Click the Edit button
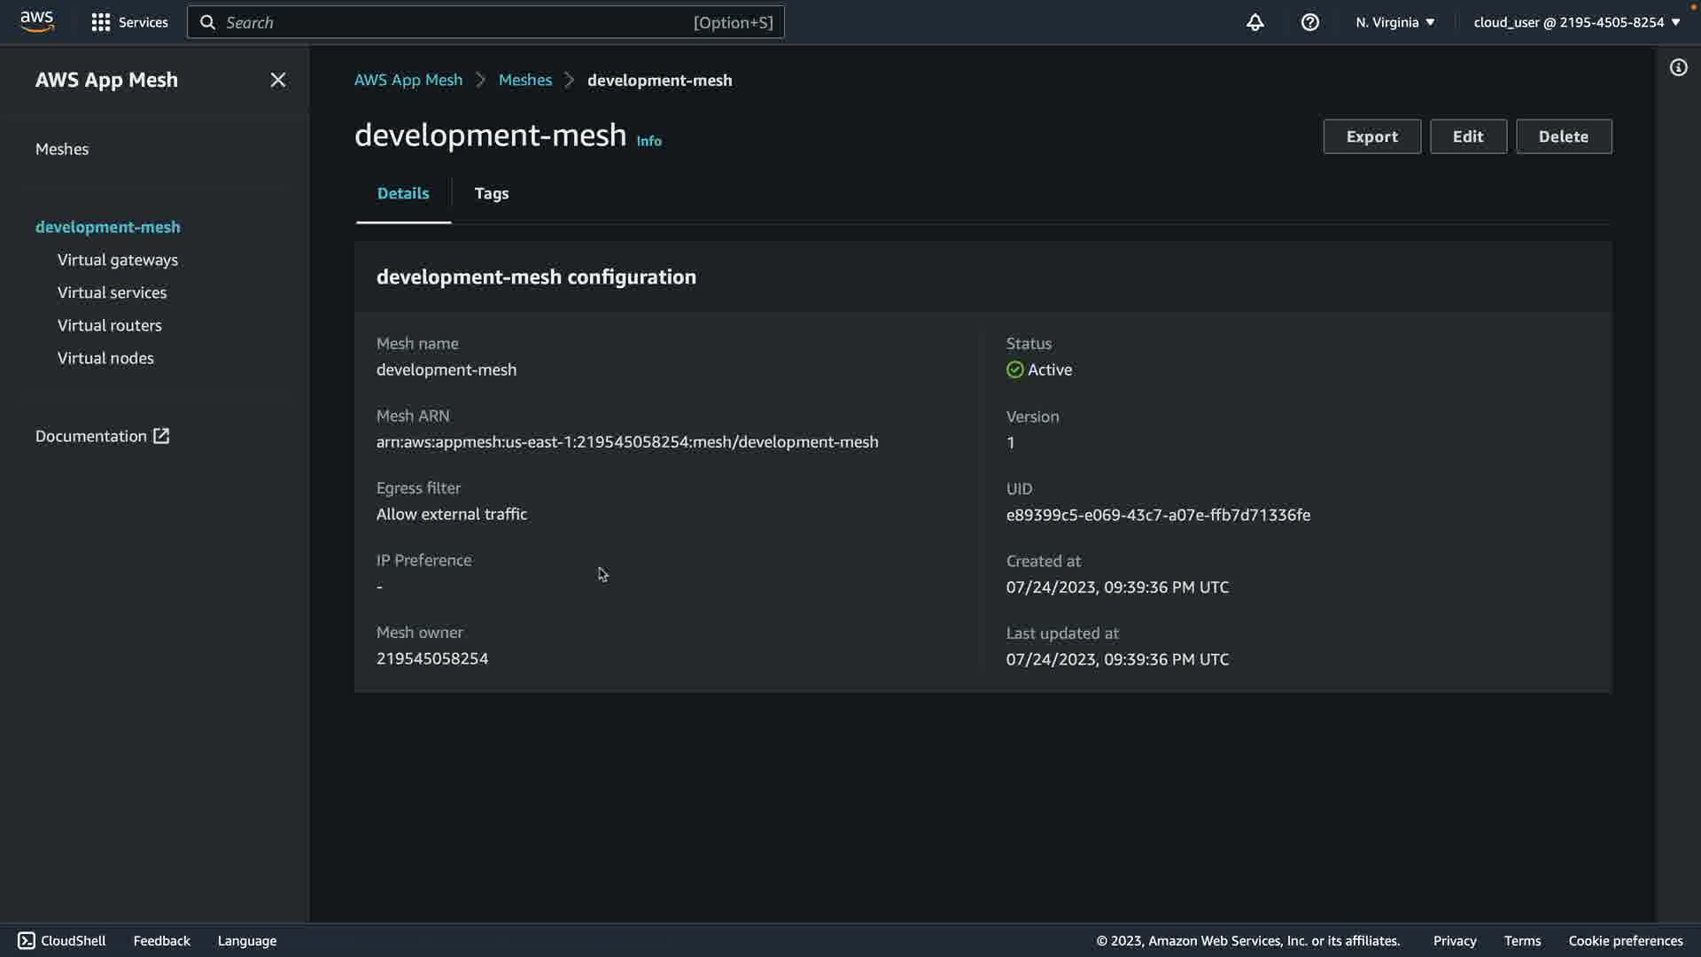 pos(1467,136)
